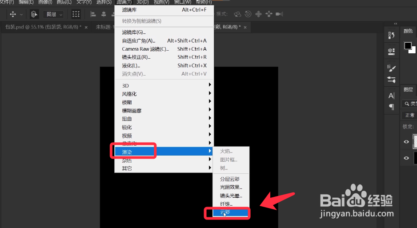Image resolution: width=417 pixels, height=228 pixels.
Task: Expand the 视频 submenu
Action: [x=164, y=136]
